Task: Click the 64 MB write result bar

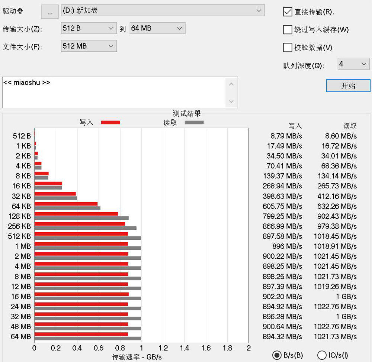Action: click(x=82, y=334)
